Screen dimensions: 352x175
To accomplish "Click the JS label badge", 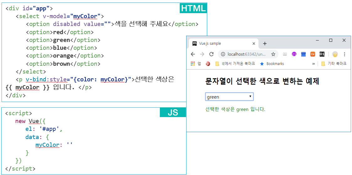I will pos(173,112).
